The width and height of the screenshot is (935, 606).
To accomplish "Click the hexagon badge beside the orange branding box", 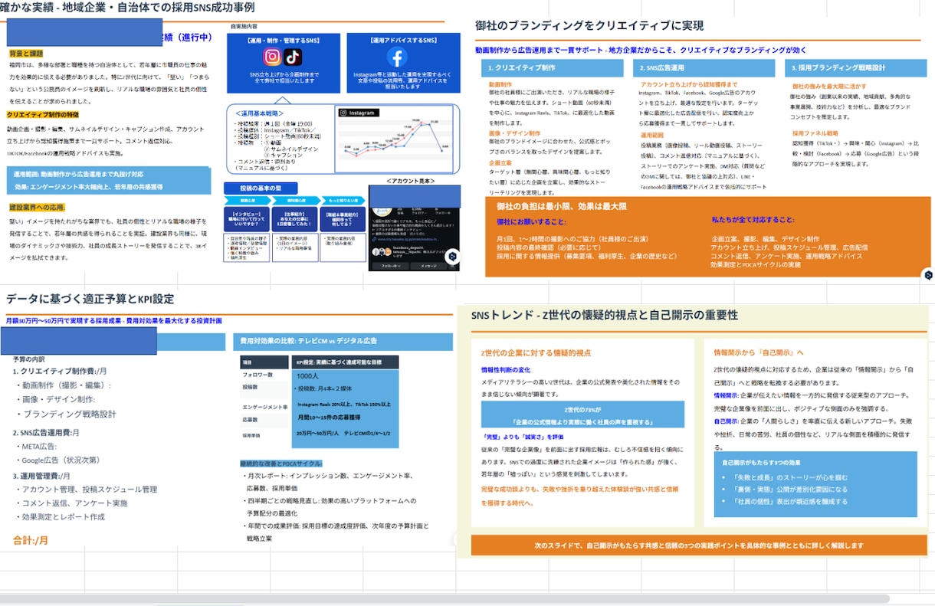I will [x=928, y=274].
